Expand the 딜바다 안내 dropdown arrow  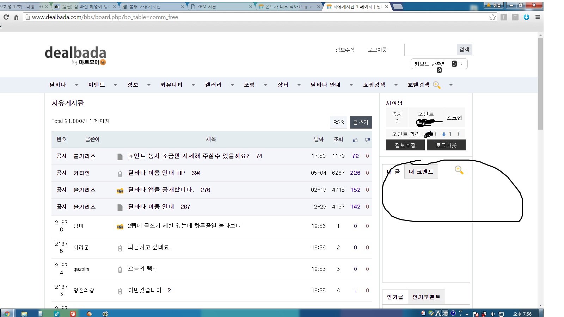pyautogui.click(x=351, y=85)
